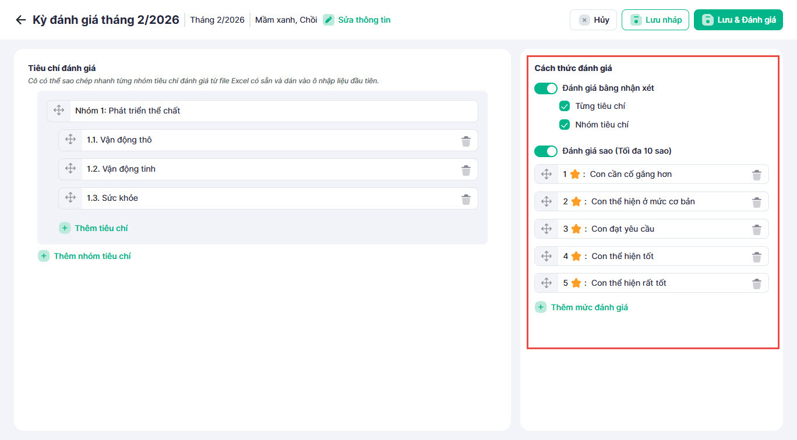Click Thêm nhóm tiêu chí link
797x440 pixels.
tap(84, 256)
